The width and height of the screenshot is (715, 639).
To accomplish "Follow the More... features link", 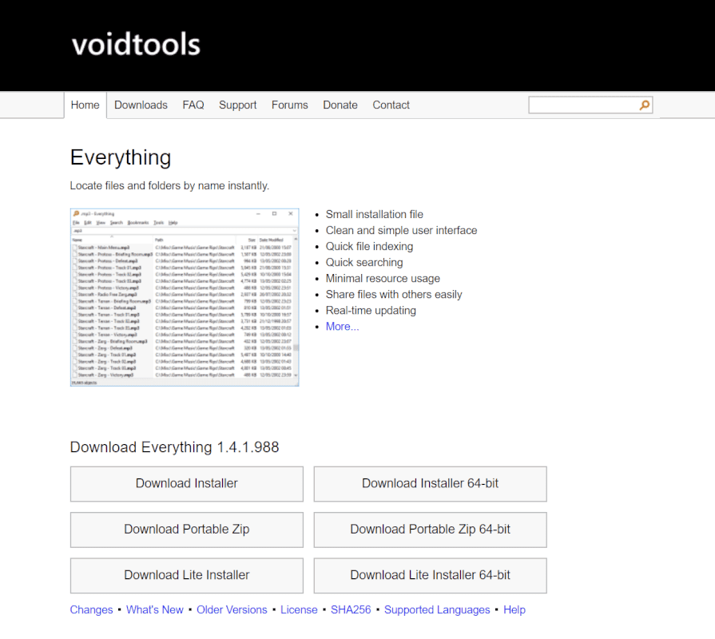I will pyautogui.click(x=342, y=327).
